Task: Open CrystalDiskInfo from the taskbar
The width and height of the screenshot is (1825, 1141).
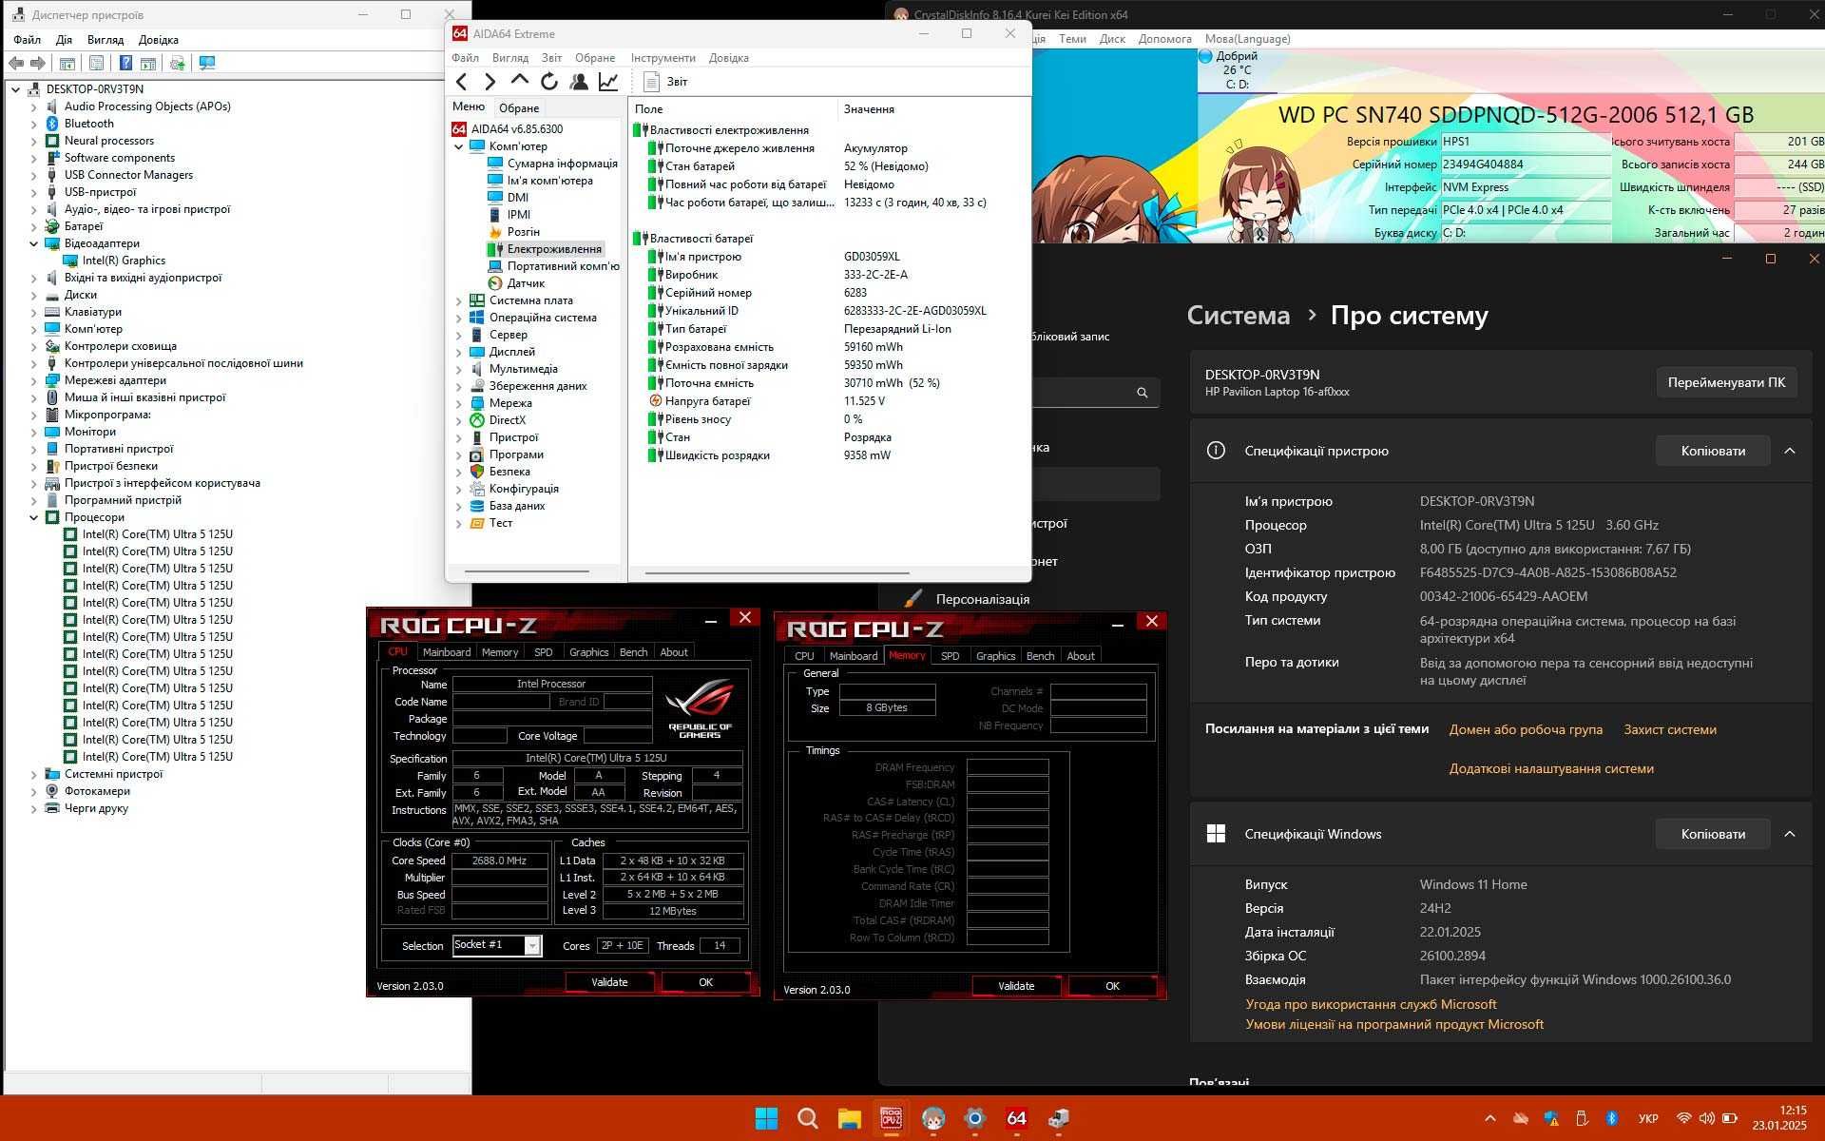Action: click(x=932, y=1118)
